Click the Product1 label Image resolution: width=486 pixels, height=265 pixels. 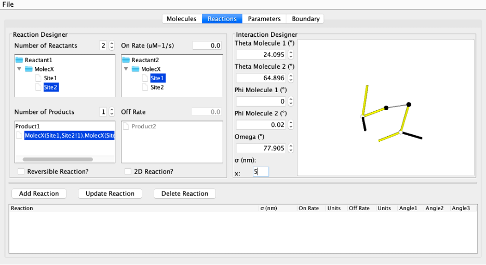[28, 126]
